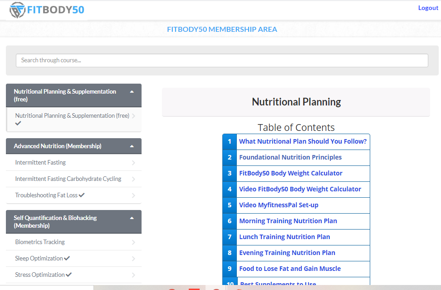This screenshot has width=441, height=290.
Task: Collapse the Advanced Nutrition (Membership) section
Action: (x=132, y=146)
